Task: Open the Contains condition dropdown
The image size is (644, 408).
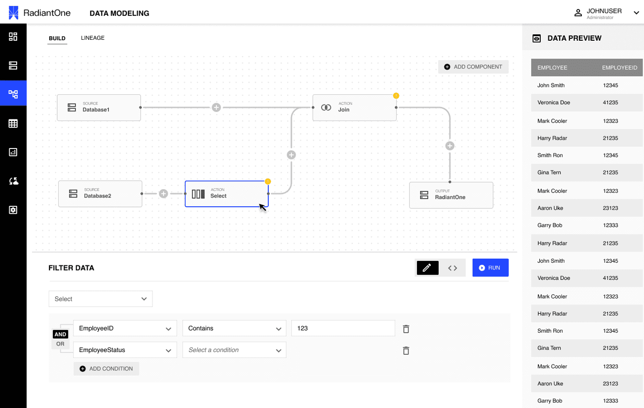Action: [x=234, y=328]
